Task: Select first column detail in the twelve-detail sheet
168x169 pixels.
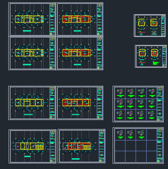Action: click(120, 93)
